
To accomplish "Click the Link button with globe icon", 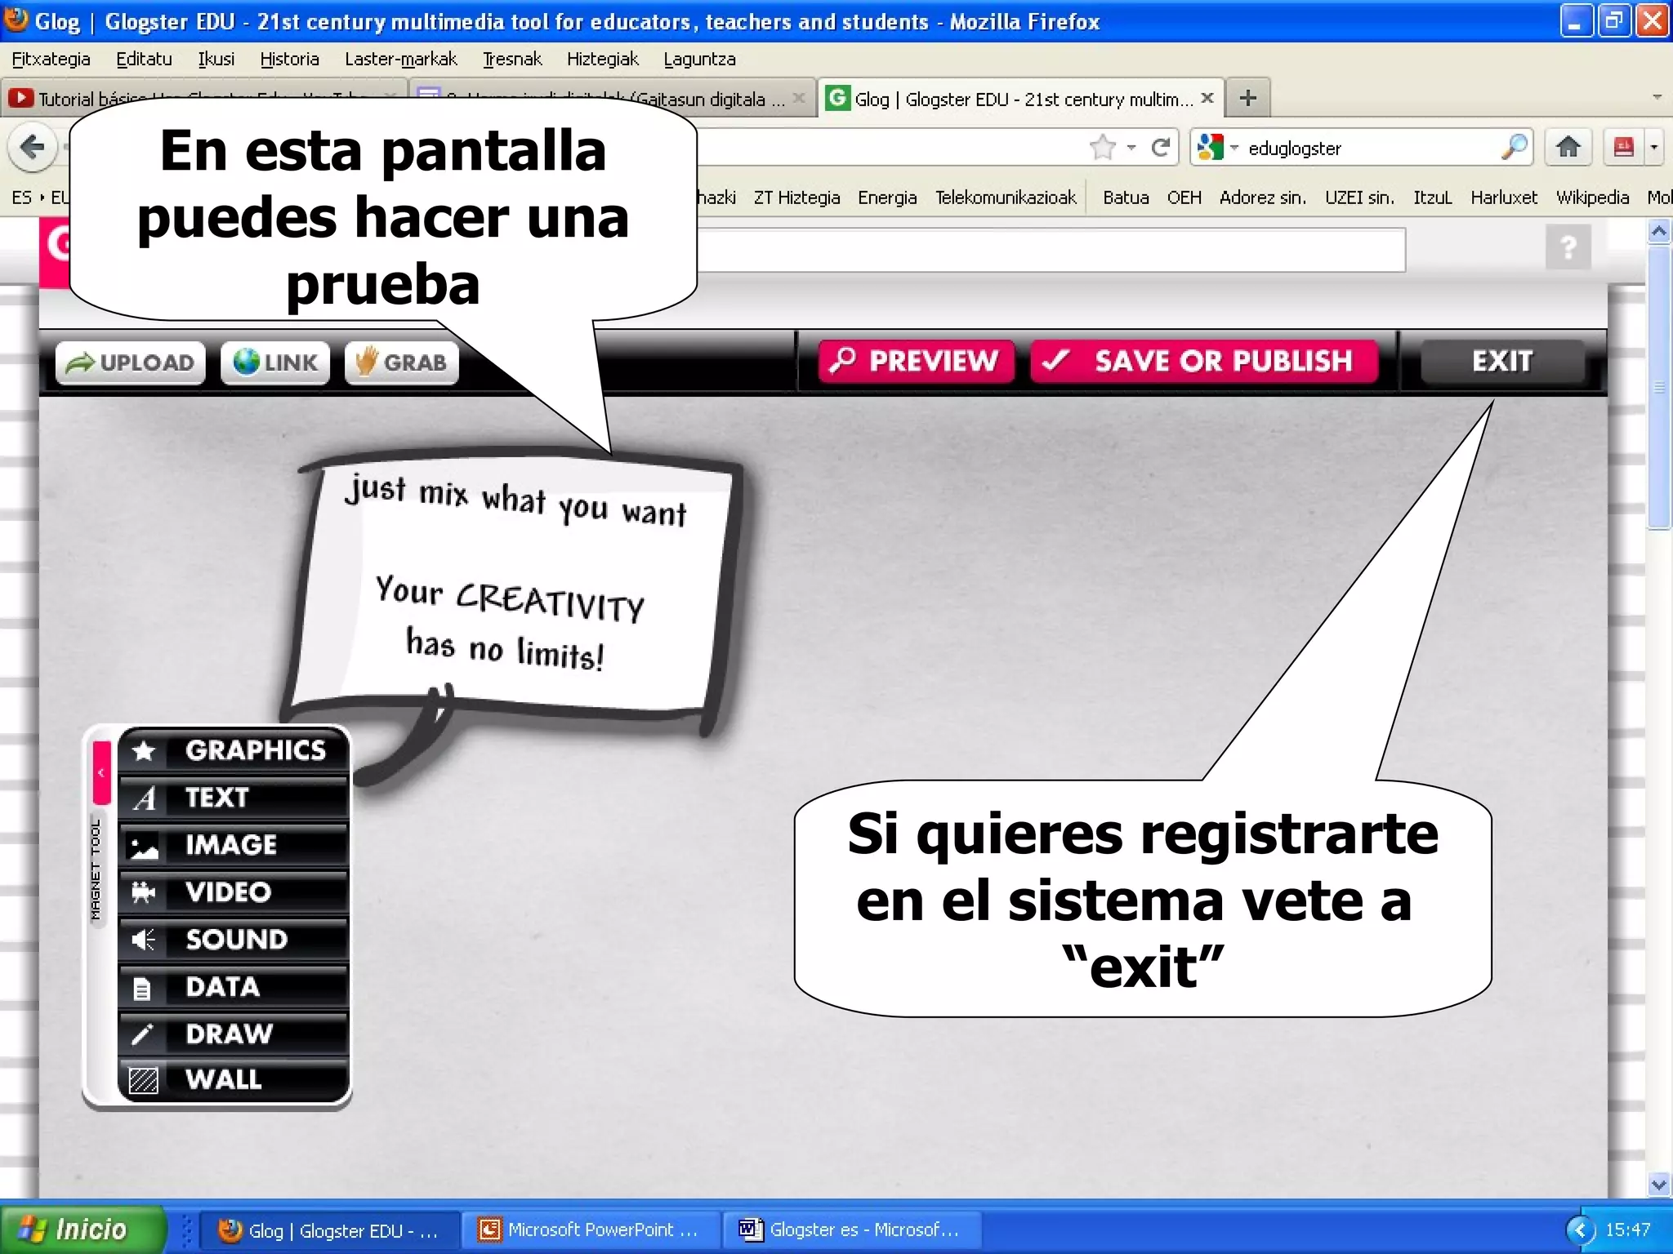I will 275,362.
